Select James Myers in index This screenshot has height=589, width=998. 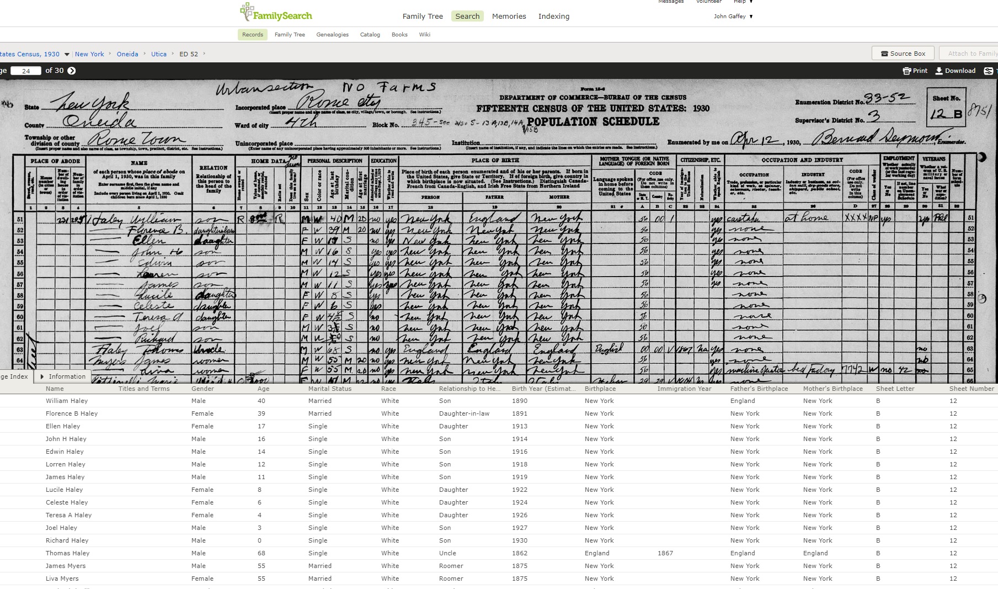pos(66,566)
